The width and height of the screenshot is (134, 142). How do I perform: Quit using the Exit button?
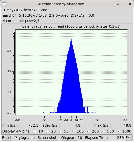point(129,138)
